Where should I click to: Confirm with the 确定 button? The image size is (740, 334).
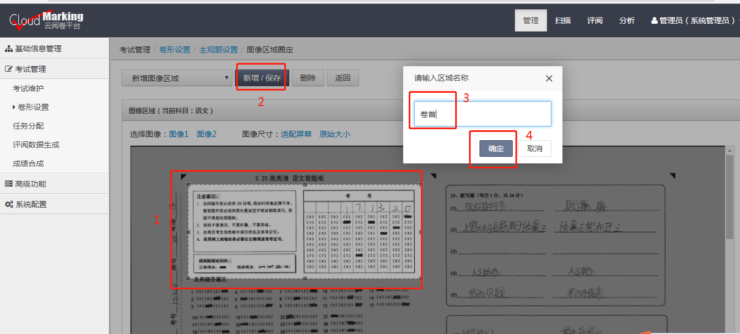495,148
